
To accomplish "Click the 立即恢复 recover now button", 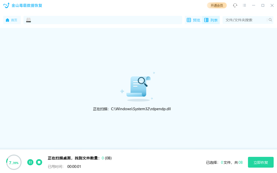I will point(261,162).
